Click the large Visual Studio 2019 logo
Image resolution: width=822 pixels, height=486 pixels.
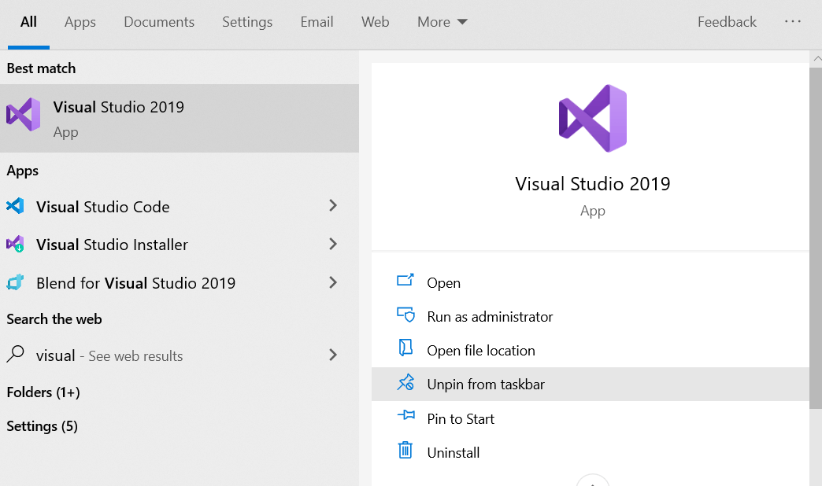click(x=592, y=118)
